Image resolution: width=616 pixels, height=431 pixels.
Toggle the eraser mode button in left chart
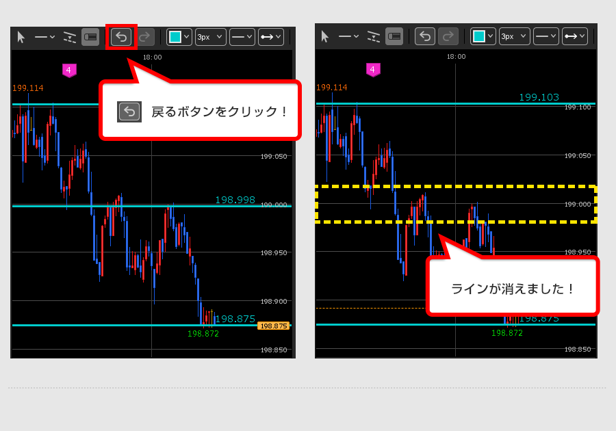(90, 37)
